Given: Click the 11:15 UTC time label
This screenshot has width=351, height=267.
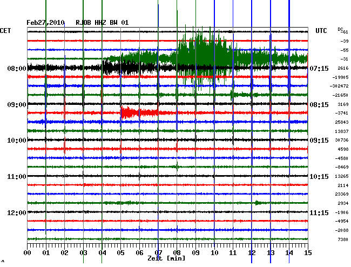Looking at the screenshot, I should tap(319, 212).
